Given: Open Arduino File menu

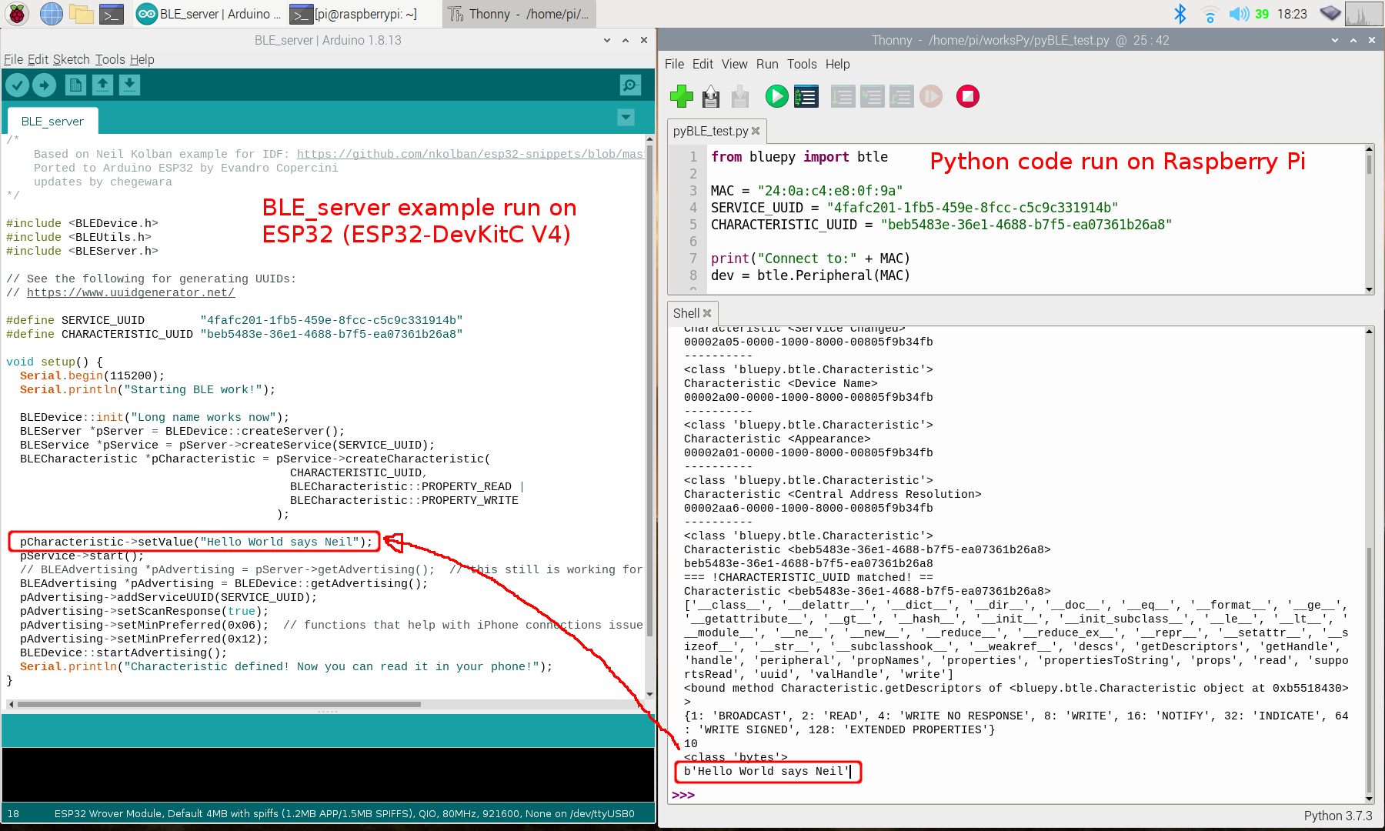Looking at the screenshot, I should coord(13,59).
